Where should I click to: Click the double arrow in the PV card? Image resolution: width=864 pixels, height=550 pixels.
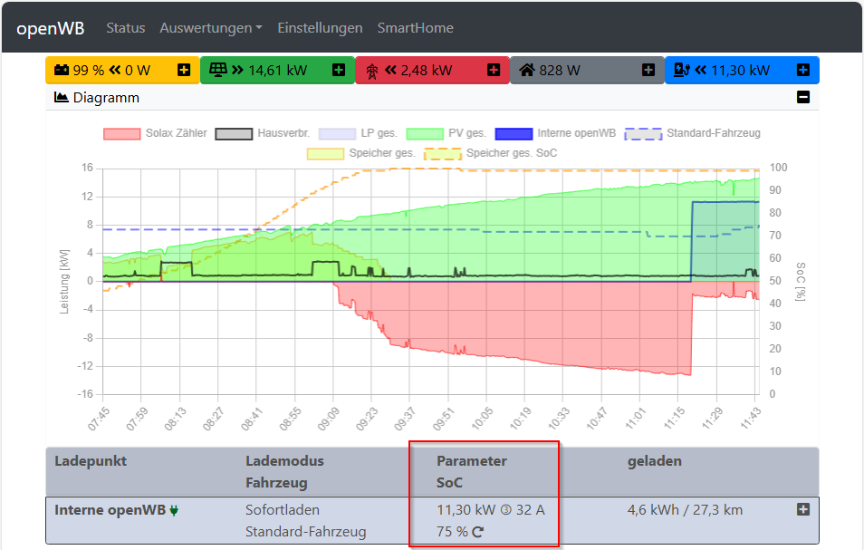tap(237, 70)
